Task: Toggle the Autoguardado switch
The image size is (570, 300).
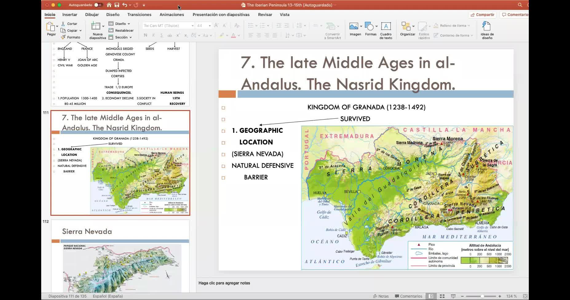Action: (98, 5)
